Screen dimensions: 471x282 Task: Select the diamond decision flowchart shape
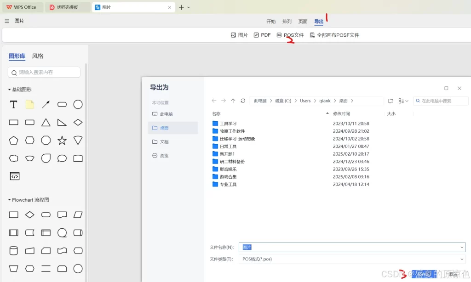pos(29,214)
